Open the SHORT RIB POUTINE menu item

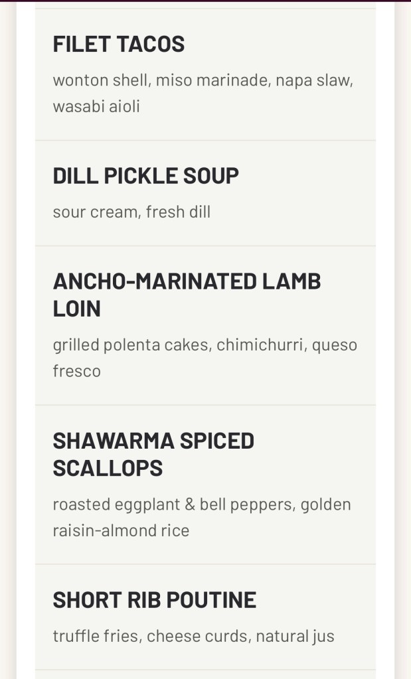[154, 600]
